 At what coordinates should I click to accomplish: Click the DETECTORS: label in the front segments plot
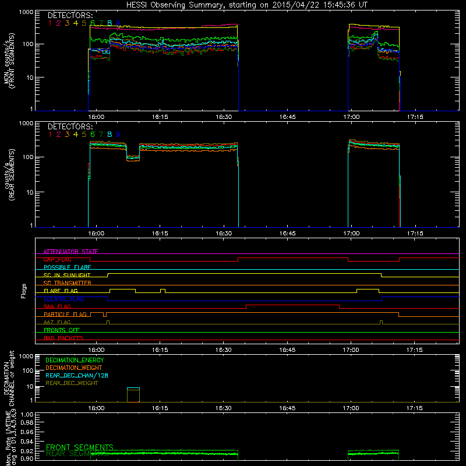coord(70,15)
